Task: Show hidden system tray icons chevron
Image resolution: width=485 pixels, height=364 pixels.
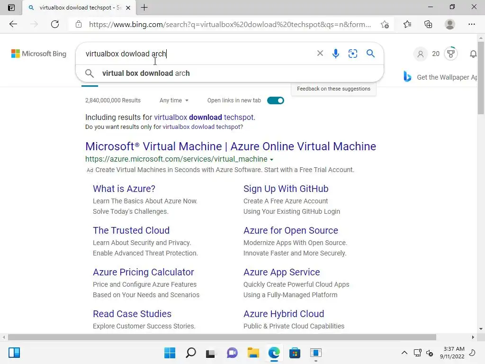Action: pyautogui.click(x=404, y=353)
